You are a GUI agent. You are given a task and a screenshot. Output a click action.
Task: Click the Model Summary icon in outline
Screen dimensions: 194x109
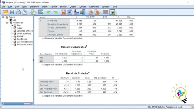coord(15,34)
